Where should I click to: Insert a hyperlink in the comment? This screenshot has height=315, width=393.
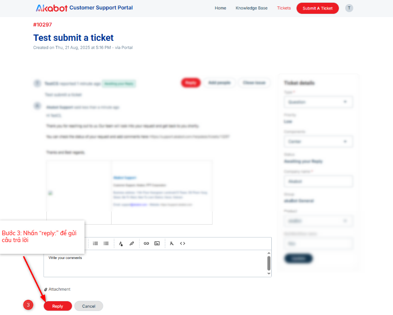coord(146,243)
